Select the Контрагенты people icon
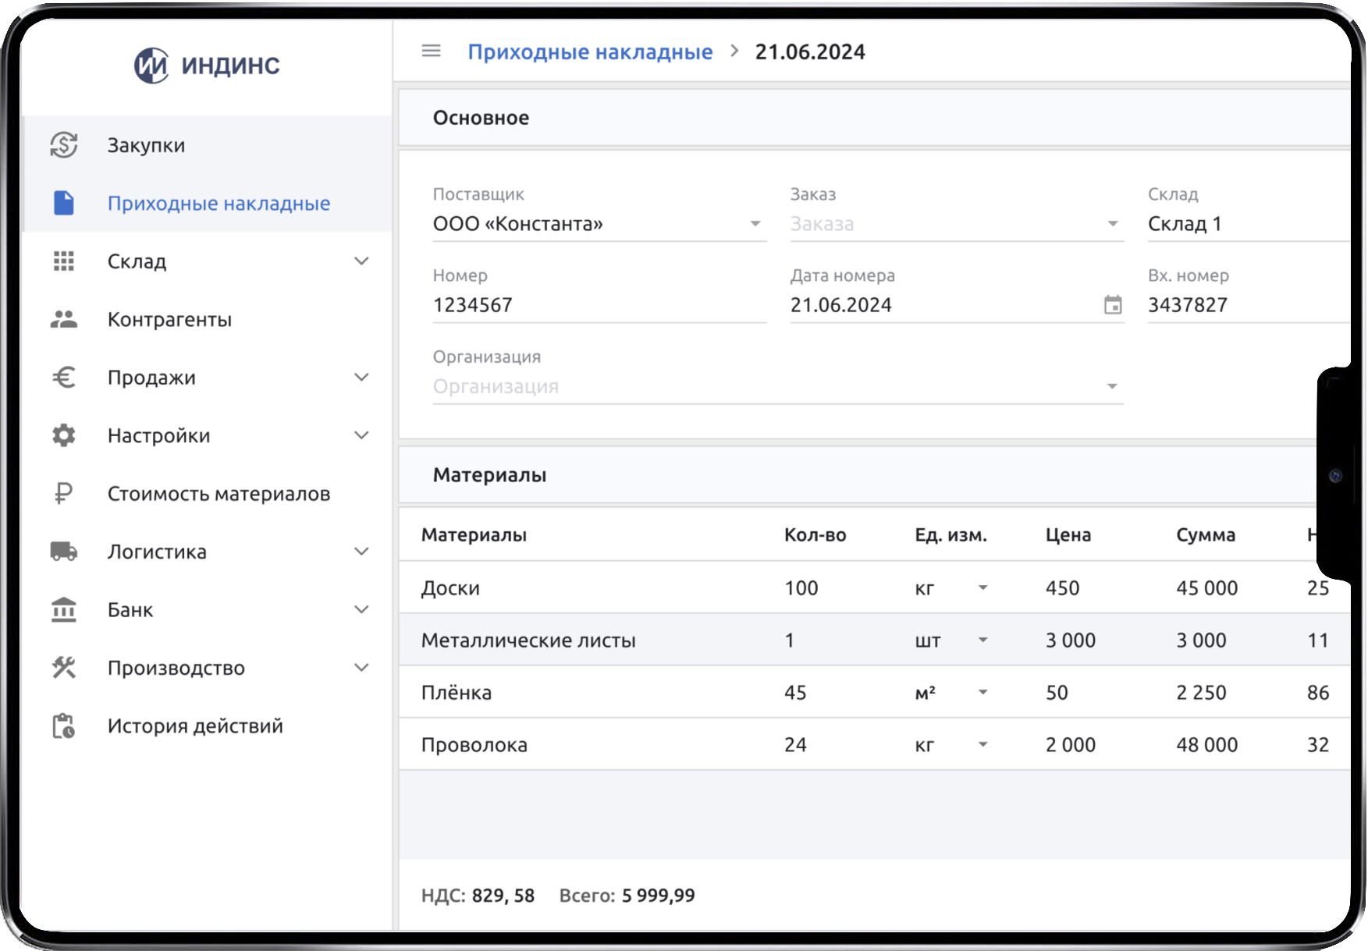The width and height of the screenshot is (1368, 951). click(65, 318)
